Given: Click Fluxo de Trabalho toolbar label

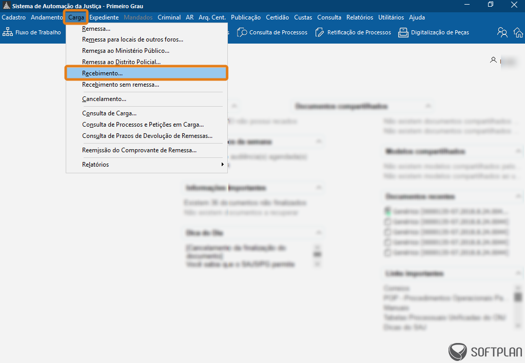Looking at the screenshot, I should click(x=38, y=32).
